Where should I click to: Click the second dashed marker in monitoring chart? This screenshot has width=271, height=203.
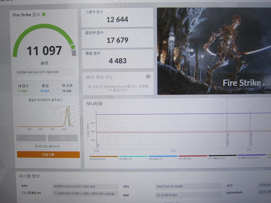coord(250,129)
